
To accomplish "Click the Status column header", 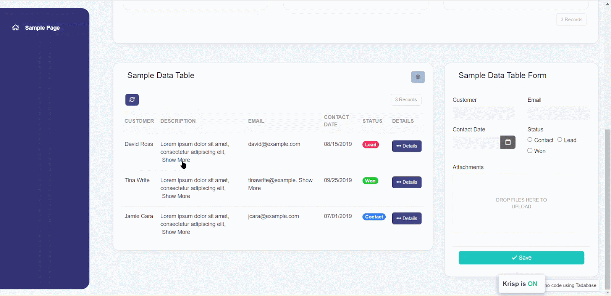I will pos(372,121).
